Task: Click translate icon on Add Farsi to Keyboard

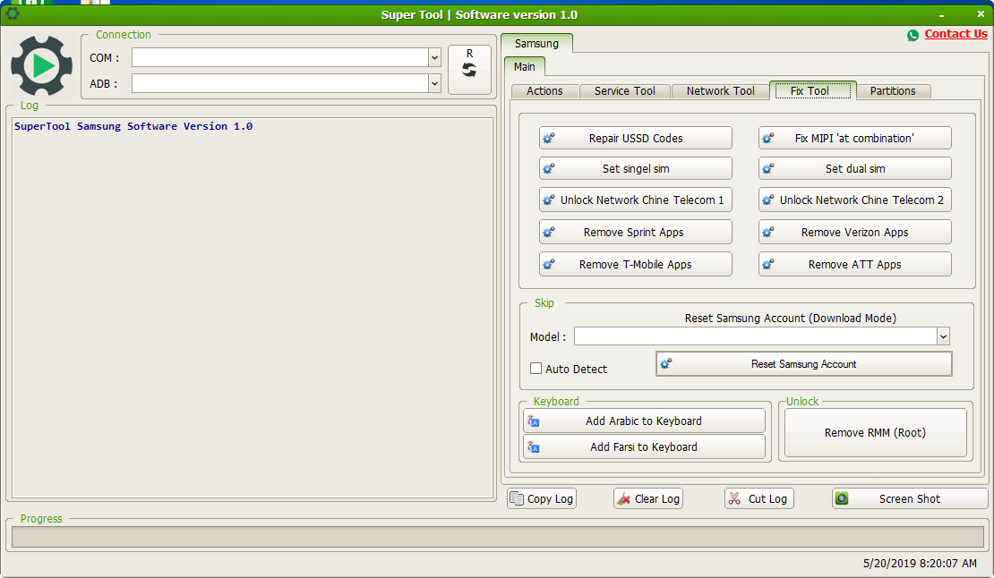Action: pos(534,447)
